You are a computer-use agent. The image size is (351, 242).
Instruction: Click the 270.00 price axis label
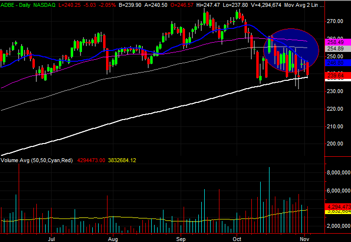[335, 21]
